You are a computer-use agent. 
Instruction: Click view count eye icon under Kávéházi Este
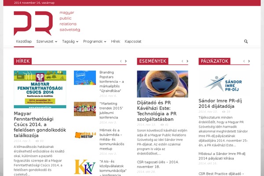162,125
